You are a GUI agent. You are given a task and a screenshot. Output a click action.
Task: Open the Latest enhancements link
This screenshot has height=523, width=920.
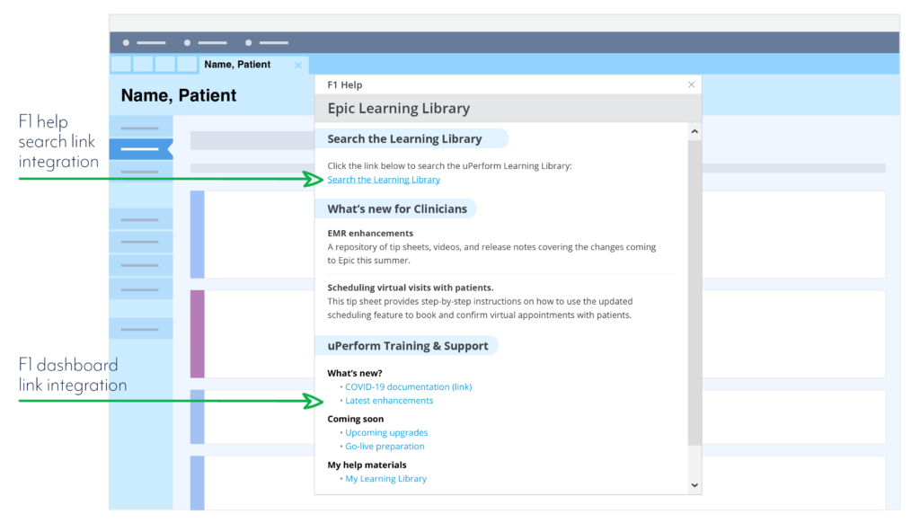tap(389, 400)
